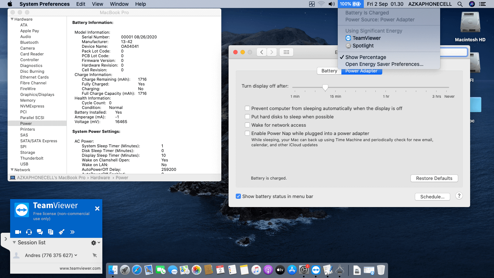Open the Edit menu

pos(81,4)
